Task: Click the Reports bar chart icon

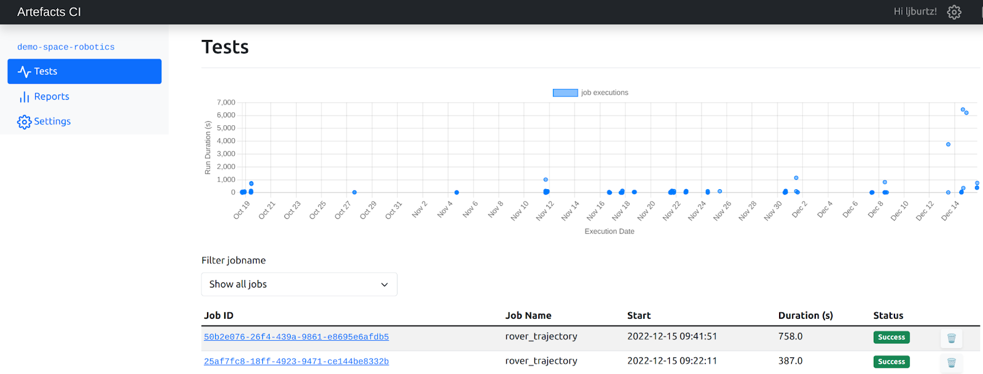Action: (25, 97)
